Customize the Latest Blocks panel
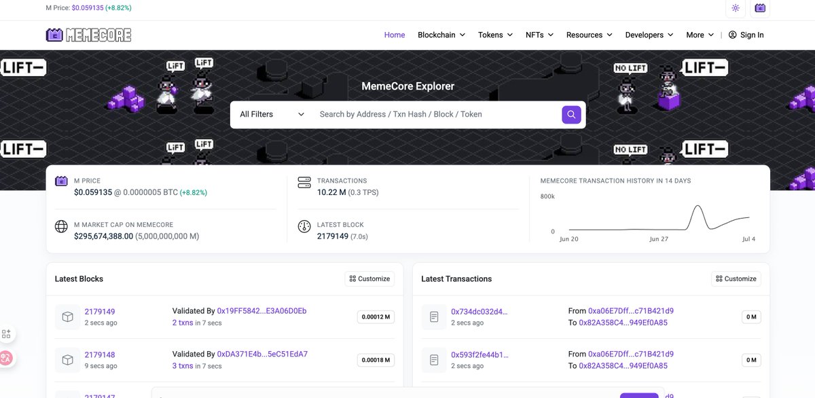Screen dimensions: 815x398 click(x=369, y=278)
